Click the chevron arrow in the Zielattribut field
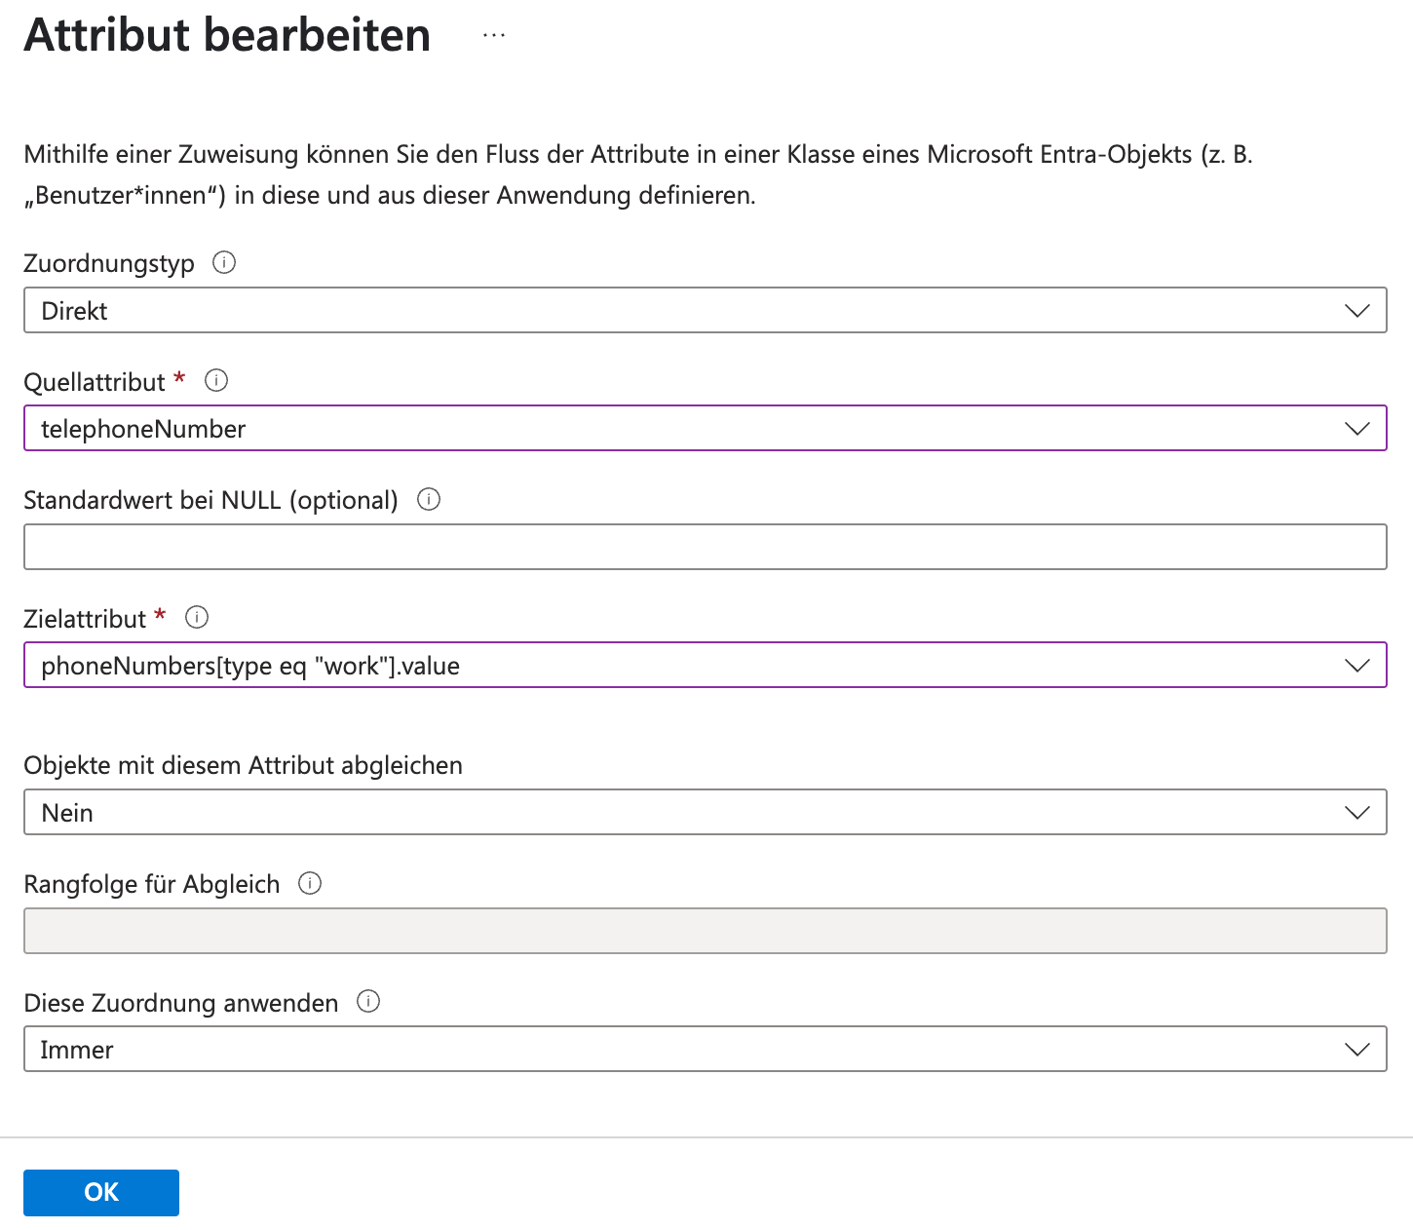This screenshot has width=1413, height=1230. (x=1356, y=666)
